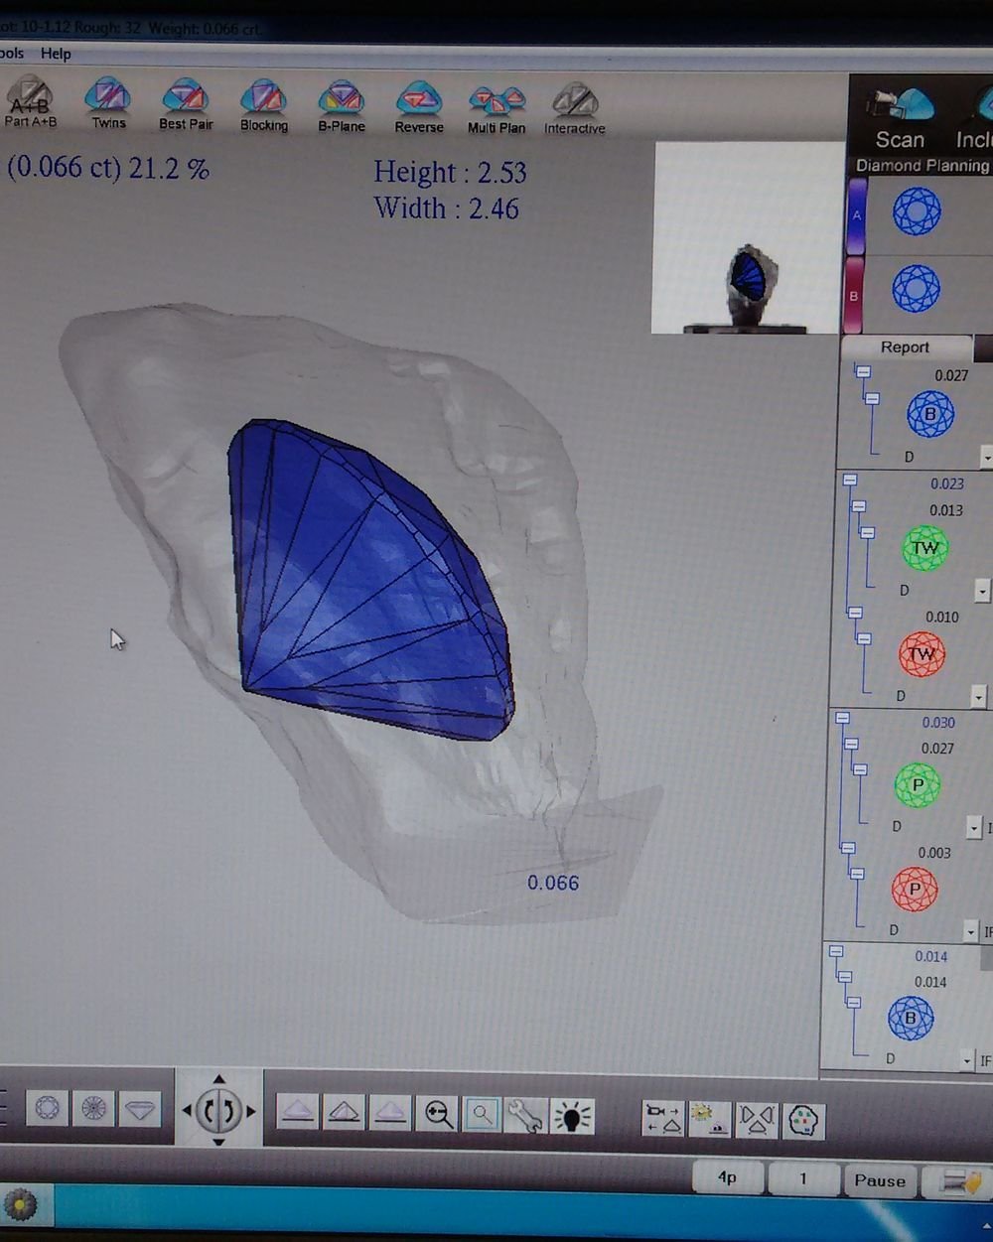
Task: Open the Multi Plan tool
Action: (x=496, y=109)
